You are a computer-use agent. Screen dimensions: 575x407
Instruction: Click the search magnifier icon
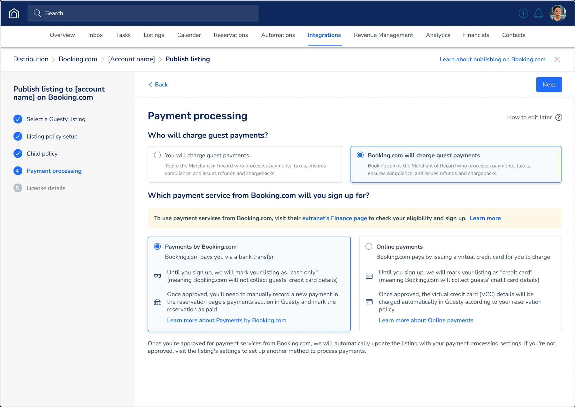[x=37, y=13]
